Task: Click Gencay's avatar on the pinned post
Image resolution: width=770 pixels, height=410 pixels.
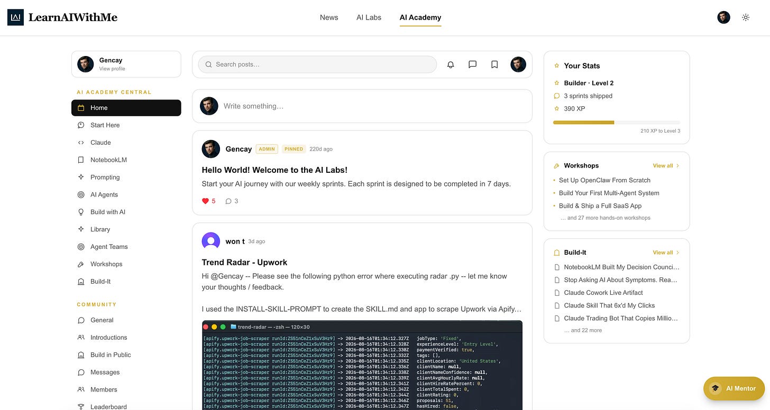Action: coord(211,149)
